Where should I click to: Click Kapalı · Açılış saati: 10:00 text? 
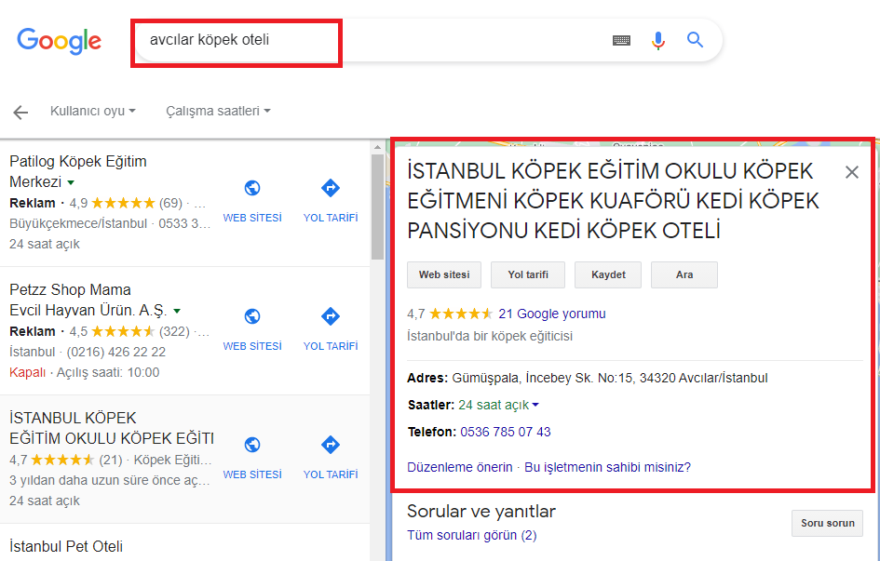click(x=84, y=372)
